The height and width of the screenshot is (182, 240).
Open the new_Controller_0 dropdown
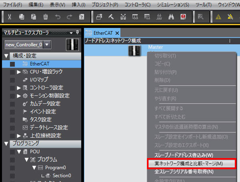pyautogui.click(x=47, y=45)
